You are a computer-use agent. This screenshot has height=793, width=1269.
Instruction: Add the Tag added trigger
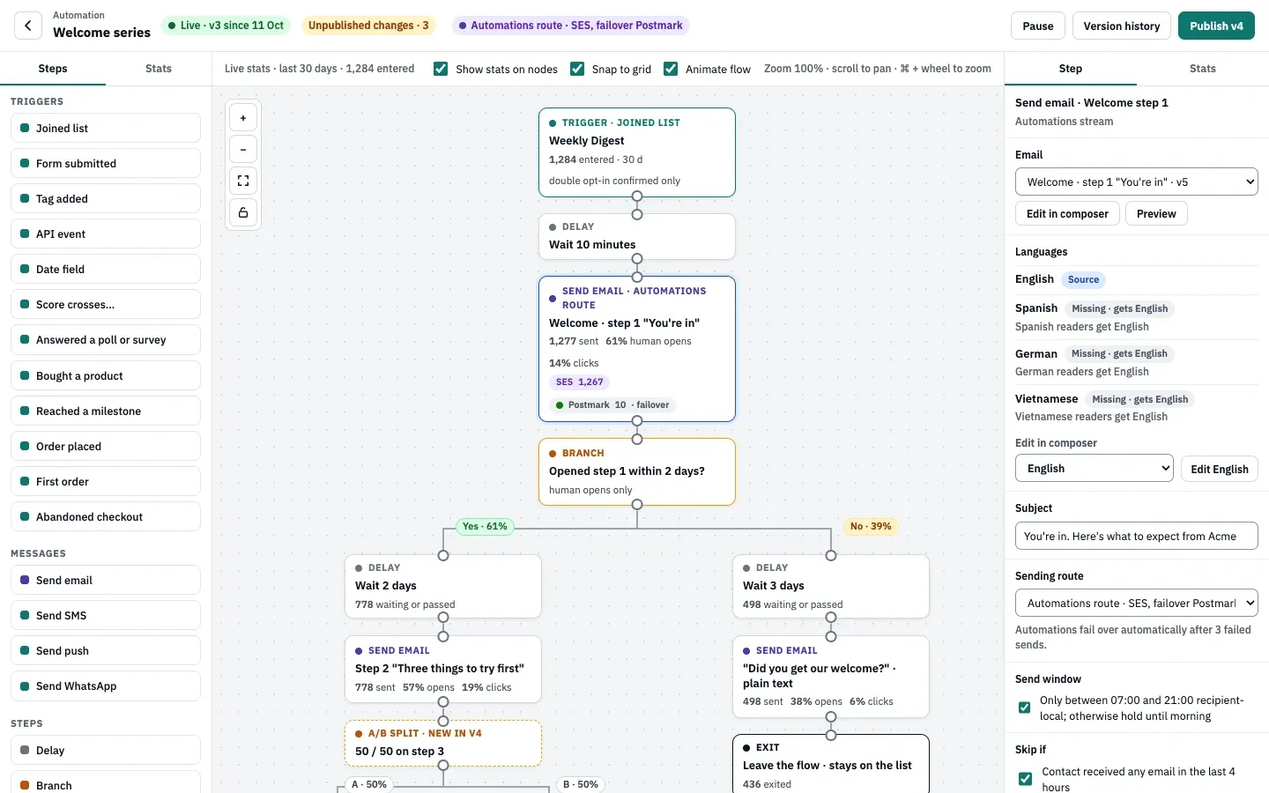[x=106, y=198]
